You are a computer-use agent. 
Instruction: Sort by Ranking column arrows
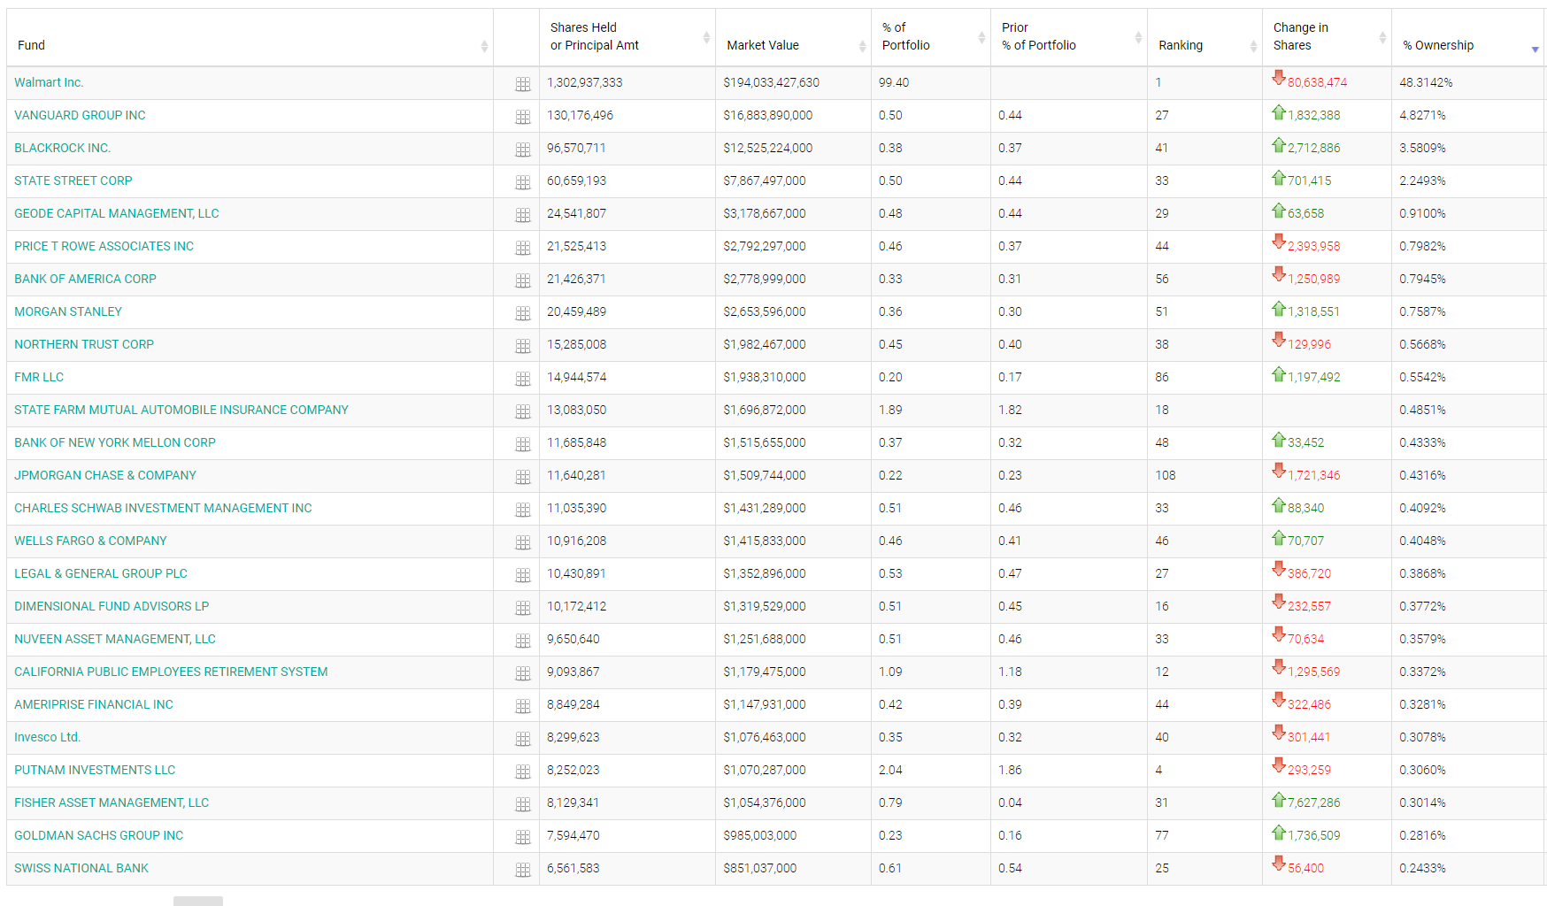[x=1253, y=46]
